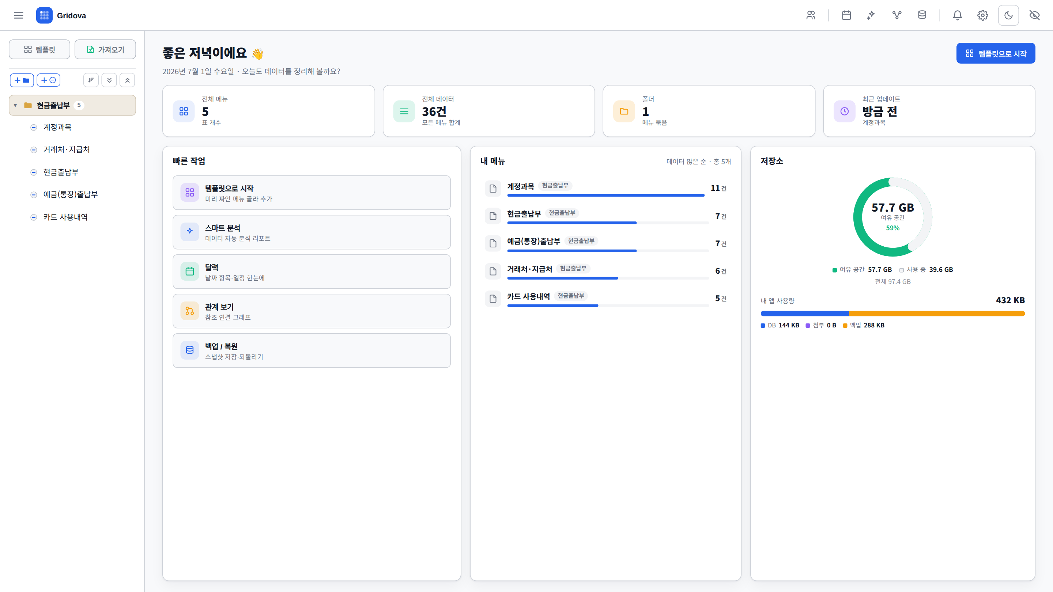Open 스마트 분석 quick action
1053x592 pixels.
coord(312,232)
